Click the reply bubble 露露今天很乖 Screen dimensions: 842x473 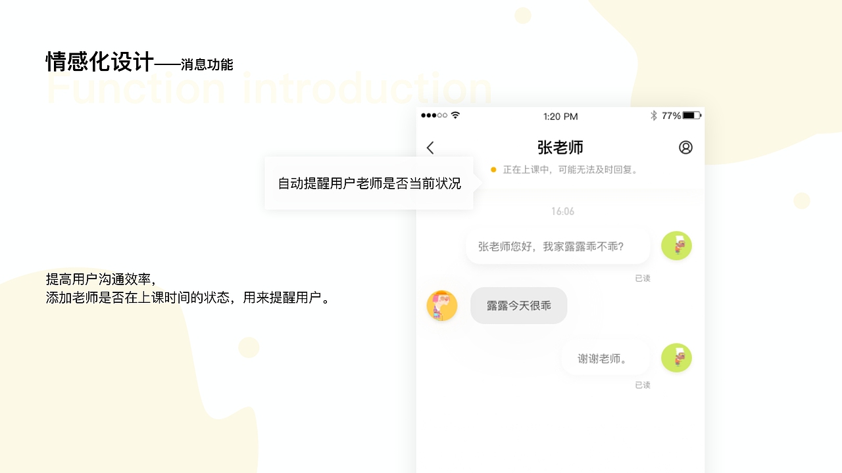(x=518, y=305)
